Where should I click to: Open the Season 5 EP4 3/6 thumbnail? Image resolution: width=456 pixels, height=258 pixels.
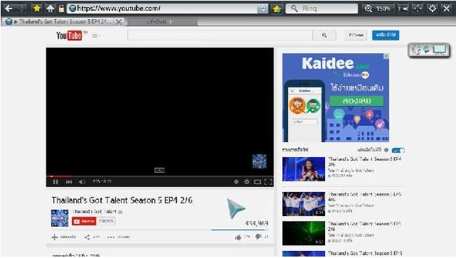point(303,169)
